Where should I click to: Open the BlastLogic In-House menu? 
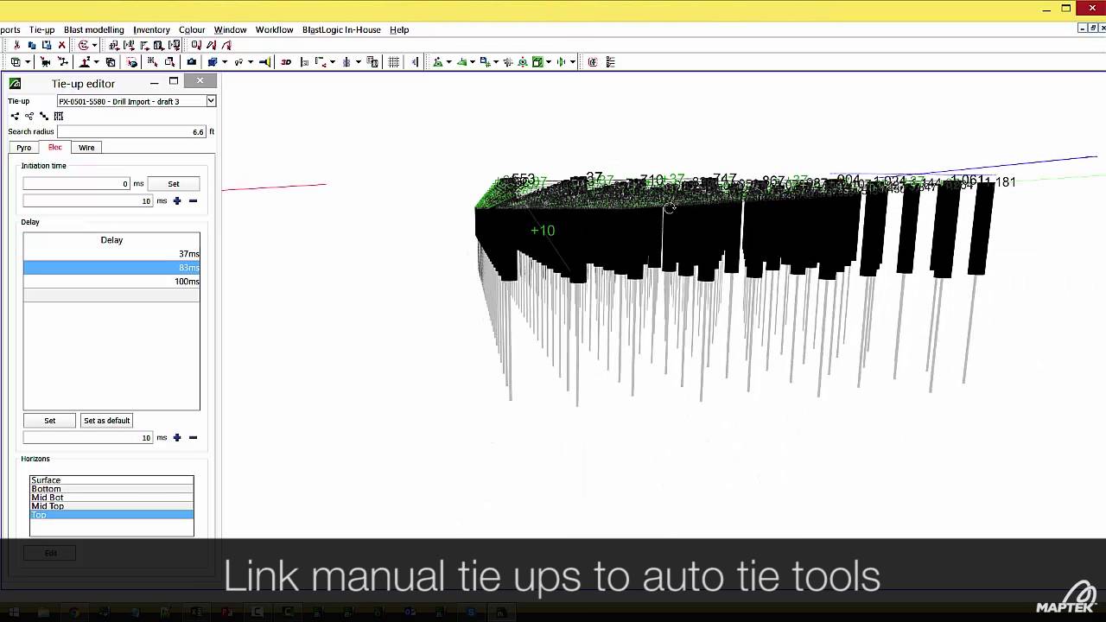pos(341,29)
